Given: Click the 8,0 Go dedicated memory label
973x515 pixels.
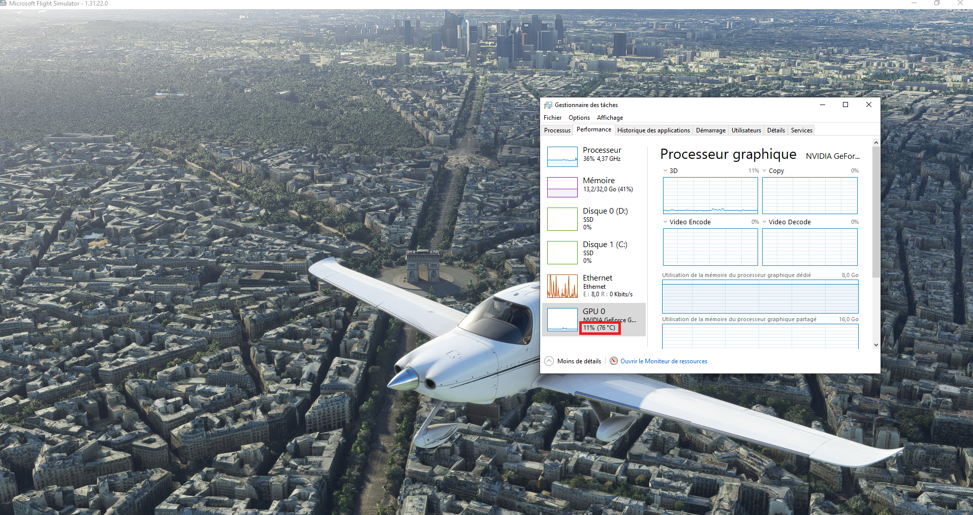Looking at the screenshot, I should (850, 275).
